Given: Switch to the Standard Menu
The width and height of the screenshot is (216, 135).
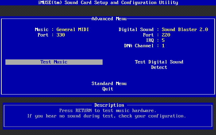Looking at the screenshot, I should tap(109, 84).
